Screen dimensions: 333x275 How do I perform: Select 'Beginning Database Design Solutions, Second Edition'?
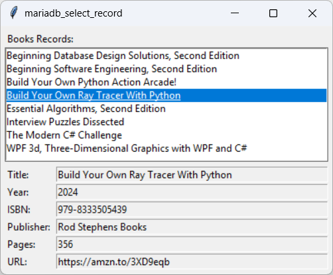pos(166,56)
